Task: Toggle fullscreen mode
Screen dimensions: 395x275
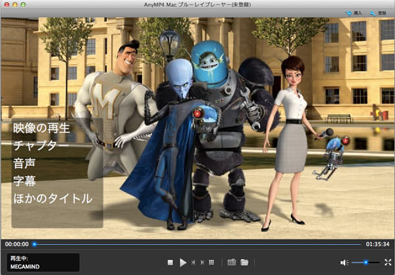Action: pyautogui.click(x=388, y=262)
